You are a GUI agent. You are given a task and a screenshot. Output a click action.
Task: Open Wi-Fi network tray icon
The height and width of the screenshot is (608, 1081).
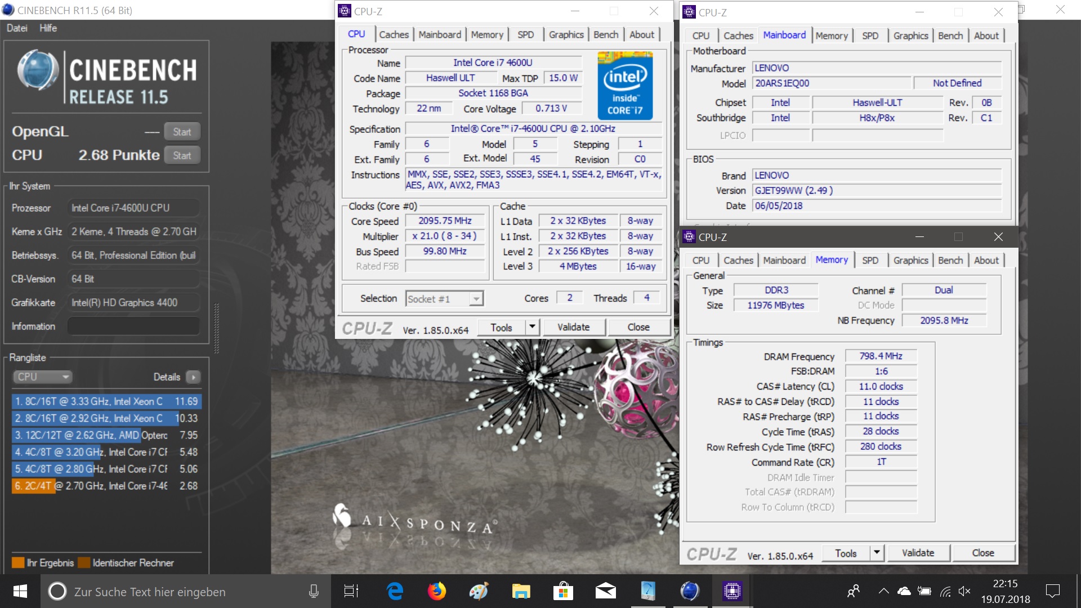point(945,591)
